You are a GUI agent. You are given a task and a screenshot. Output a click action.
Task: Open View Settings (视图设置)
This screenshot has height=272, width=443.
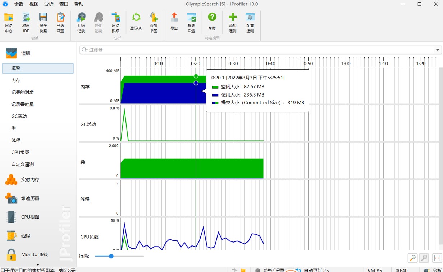(x=192, y=23)
